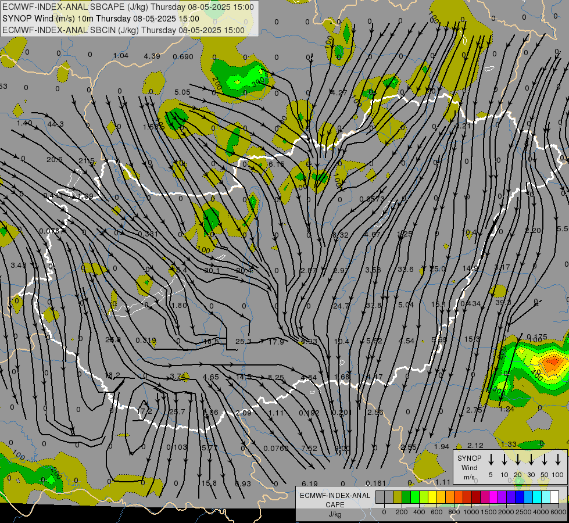Screen dimensions: 569x523
Task: Select the sky blue CAPE legend swatch
Action: [529, 497]
